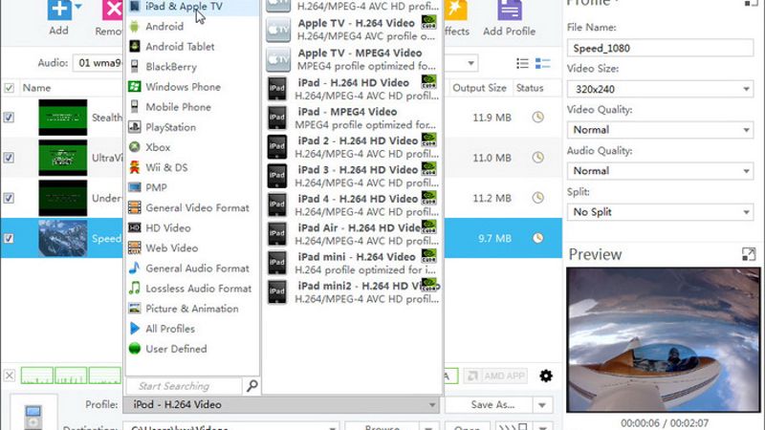Choose iPad mini - H.264 Video profile
765x430 pixels.
pyautogui.click(x=352, y=263)
